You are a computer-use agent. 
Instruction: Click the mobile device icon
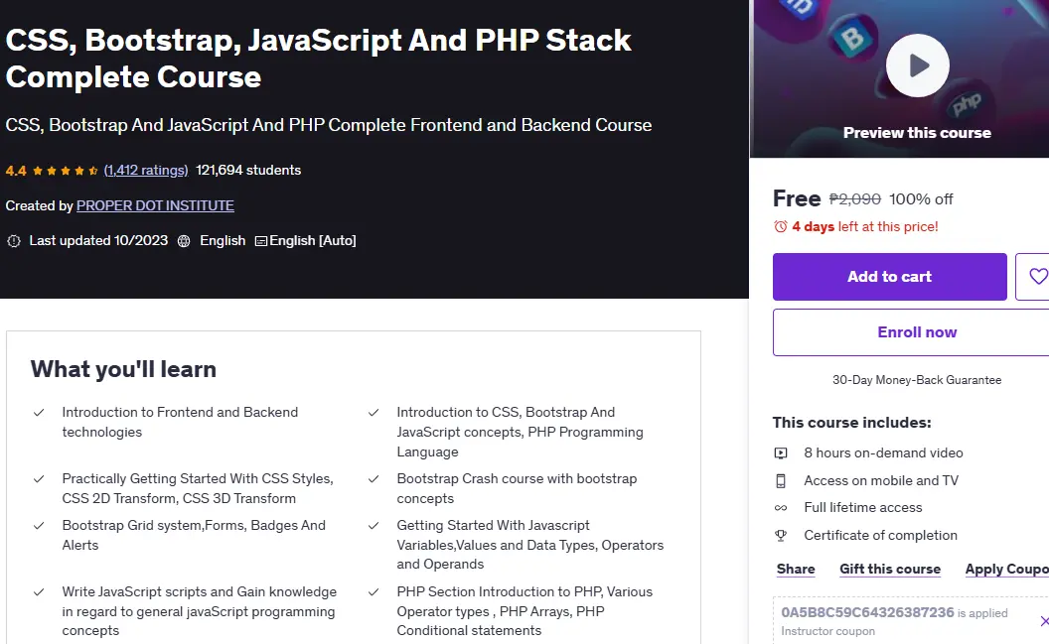[x=780, y=481]
